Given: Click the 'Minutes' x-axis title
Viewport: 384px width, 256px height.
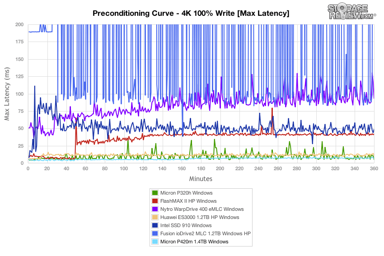Looking at the screenshot, I should pos(201,179).
